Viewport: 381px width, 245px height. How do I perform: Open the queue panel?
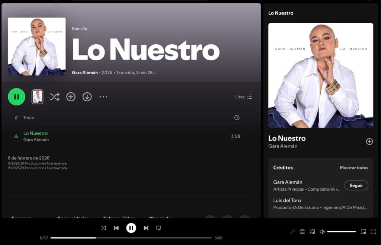tap(302, 232)
